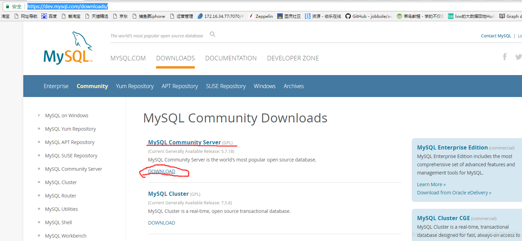Image resolution: width=522 pixels, height=241 pixels.
Task: Open the 资源 - 伯乐在线 bookmark
Action: (x=323, y=16)
